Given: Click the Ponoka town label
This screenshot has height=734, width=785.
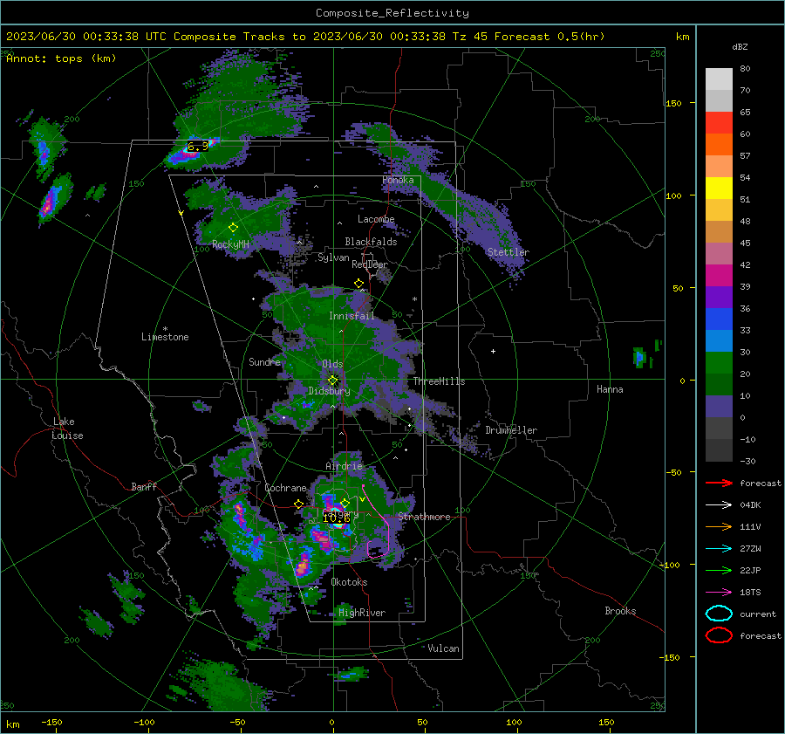Looking at the screenshot, I should point(398,180).
